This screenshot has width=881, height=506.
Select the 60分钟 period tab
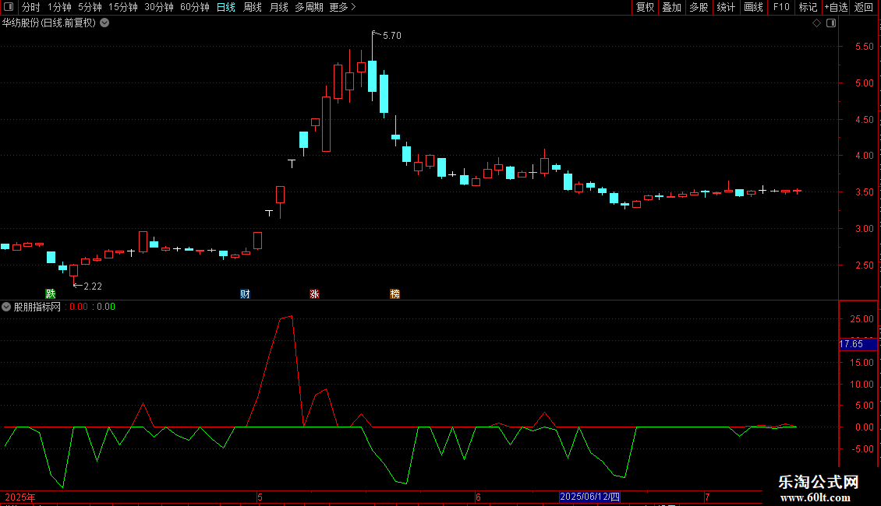[195, 7]
